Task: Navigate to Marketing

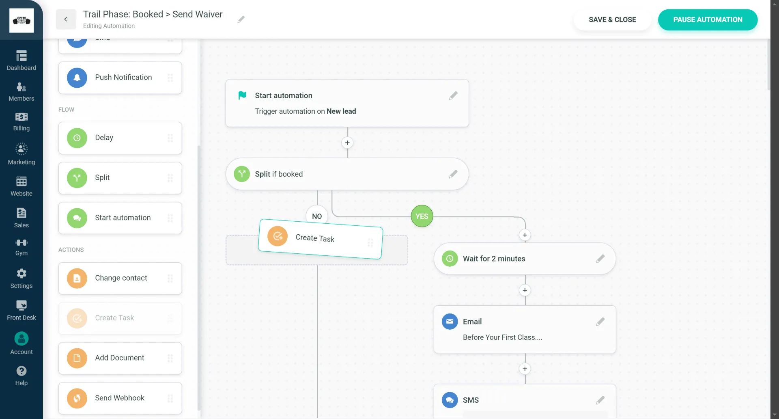Action: (x=21, y=153)
